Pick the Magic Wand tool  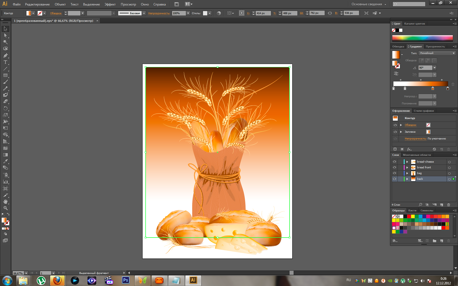point(5,42)
